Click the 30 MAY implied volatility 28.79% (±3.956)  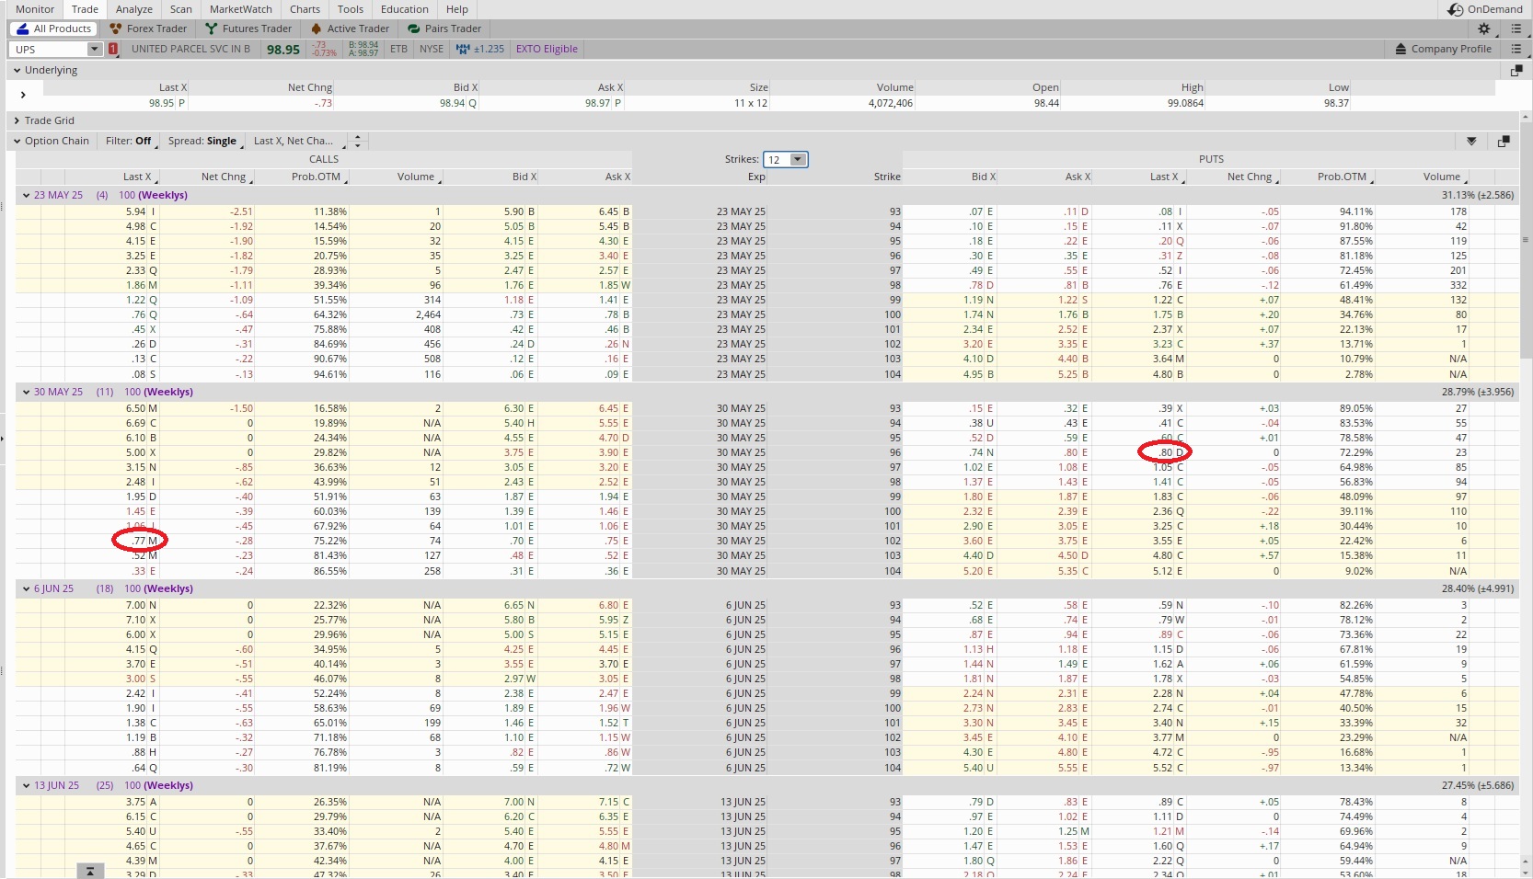coord(1478,392)
